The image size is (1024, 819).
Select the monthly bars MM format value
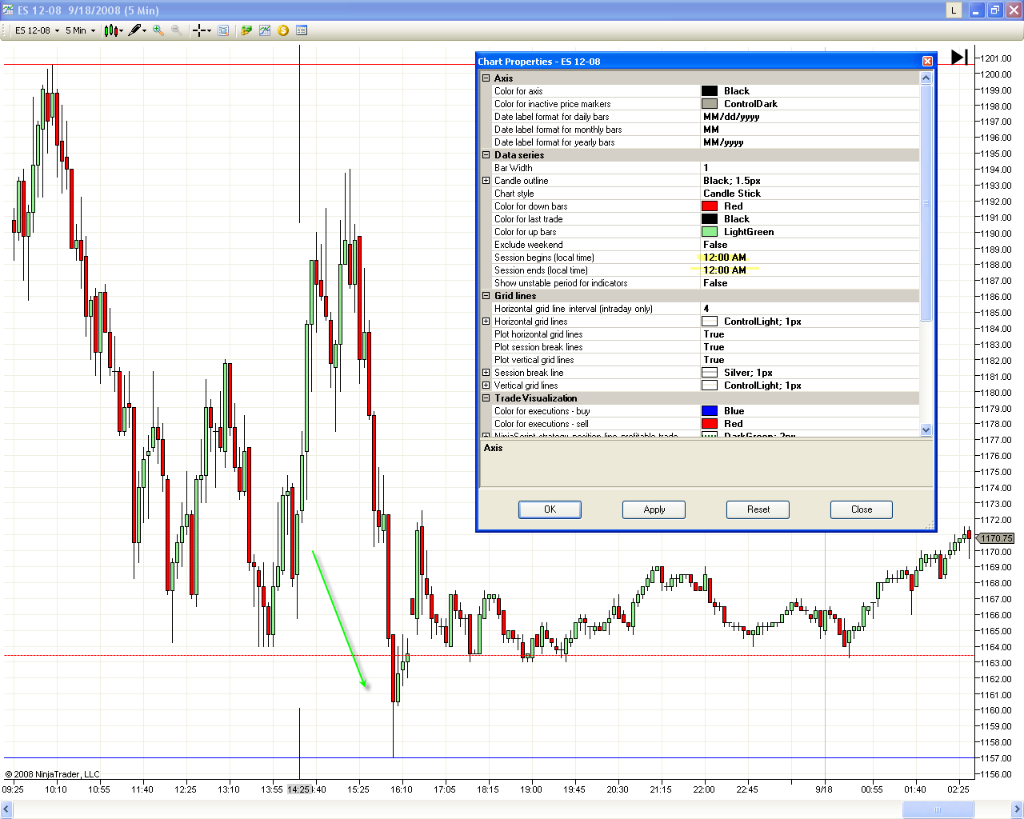pyautogui.click(x=810, y=130)
